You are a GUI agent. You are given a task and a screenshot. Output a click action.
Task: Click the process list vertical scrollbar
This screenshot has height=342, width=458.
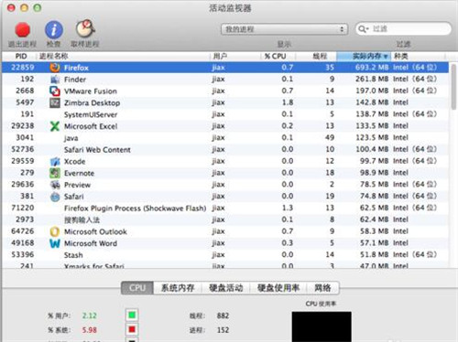[x=453, y=87]
